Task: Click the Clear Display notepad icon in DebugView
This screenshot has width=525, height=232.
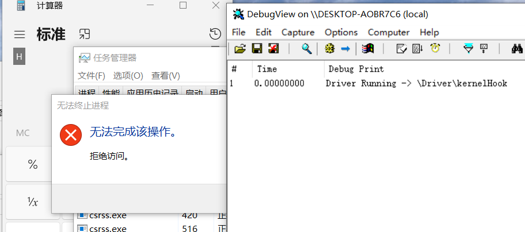Action: pyautogui.click(x=401, y=49)
